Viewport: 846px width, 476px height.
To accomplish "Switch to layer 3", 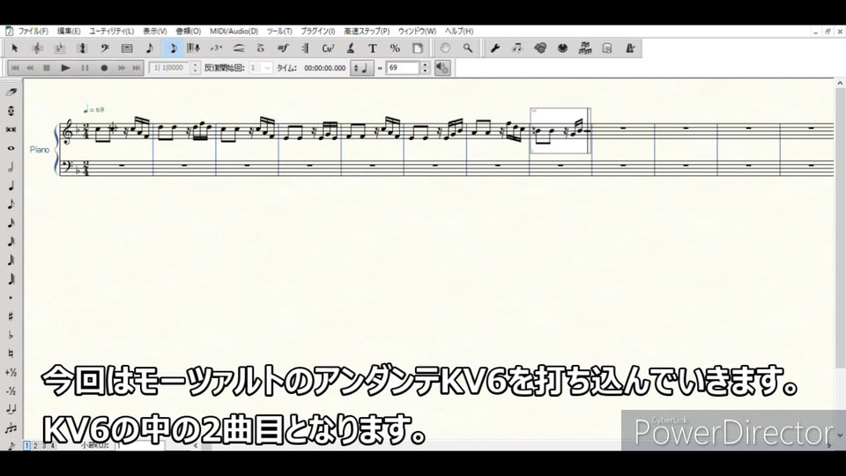I will 44,446.
